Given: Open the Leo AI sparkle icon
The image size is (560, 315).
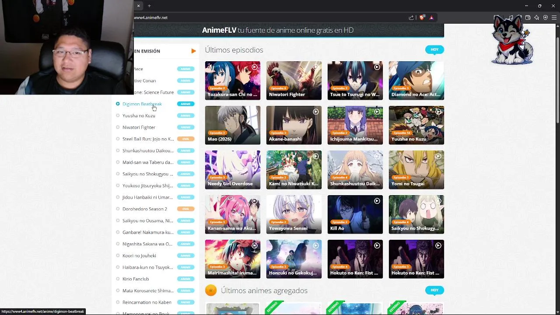Looking at the screenshot, I should click(537, 17).
